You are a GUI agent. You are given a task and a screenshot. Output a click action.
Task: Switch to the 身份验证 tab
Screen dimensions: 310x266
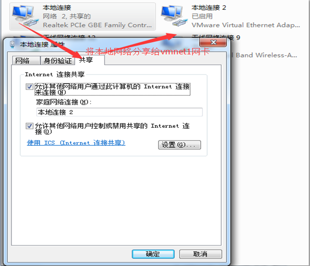[x=57, y=60]
